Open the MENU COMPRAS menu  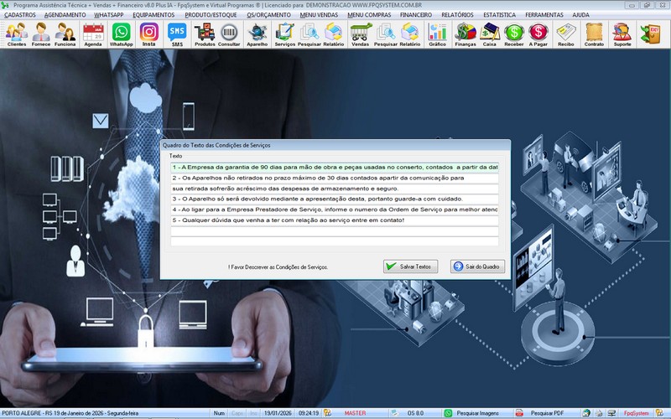pyautogui.click(x=369, y=15)
